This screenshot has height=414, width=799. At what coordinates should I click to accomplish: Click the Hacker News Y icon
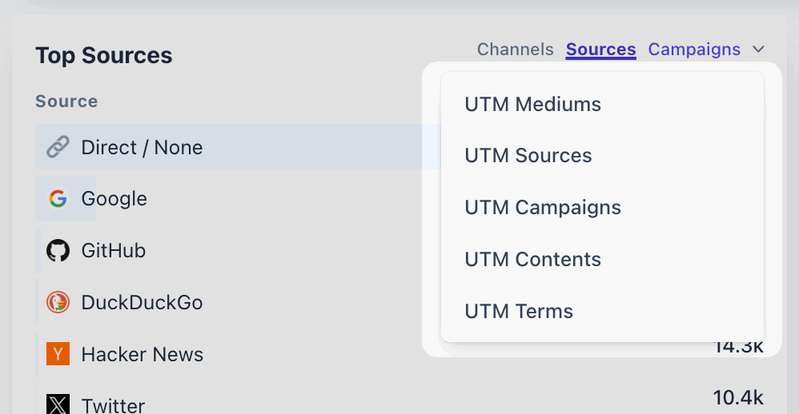(58, 354)
